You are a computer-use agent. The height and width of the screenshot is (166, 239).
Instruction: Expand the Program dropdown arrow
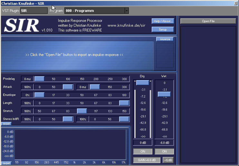click(127, 11)
